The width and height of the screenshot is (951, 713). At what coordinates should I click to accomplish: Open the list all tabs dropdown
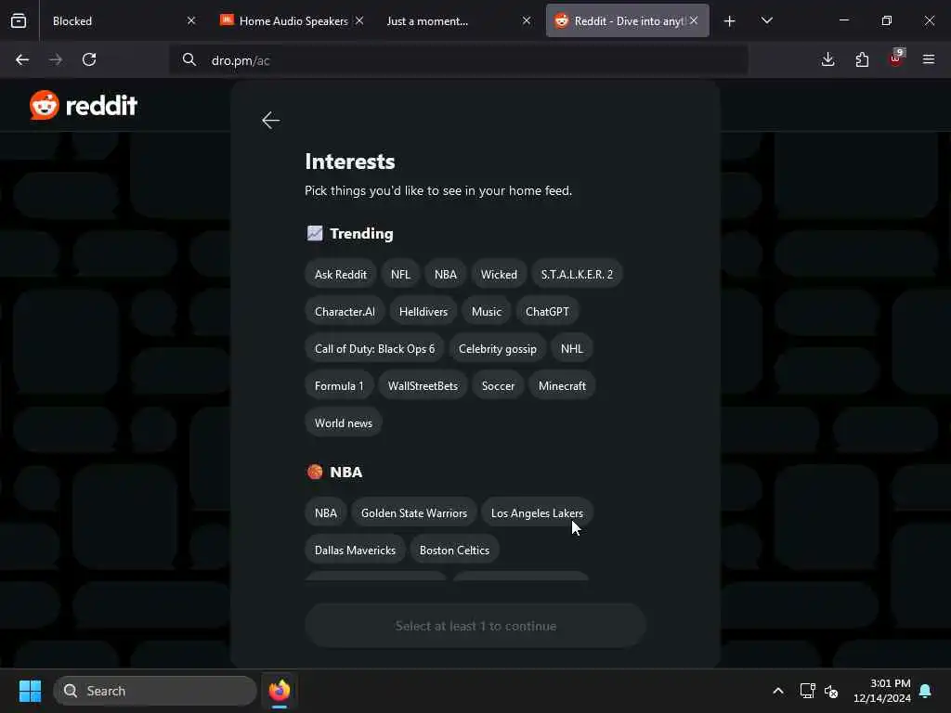tap(766, 21)
